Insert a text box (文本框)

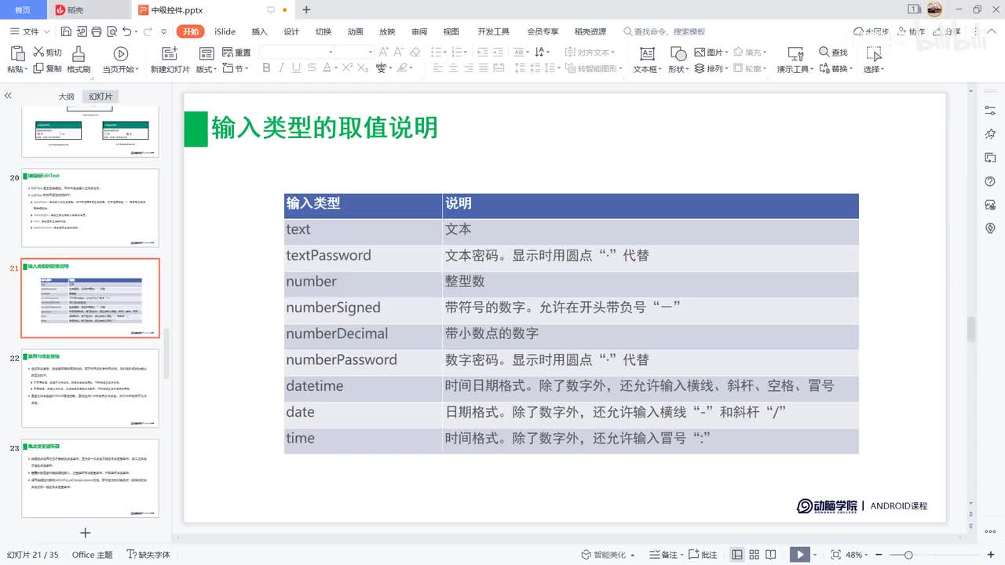coord(647,60)
